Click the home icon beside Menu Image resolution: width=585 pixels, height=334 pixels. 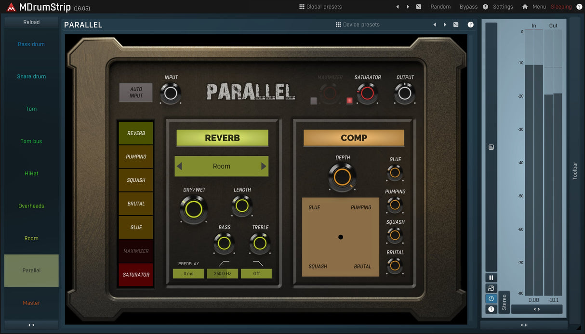point(525,7)
